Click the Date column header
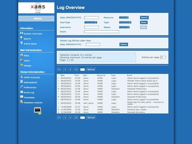Screen dimensions: 192x144 (62, 75)
